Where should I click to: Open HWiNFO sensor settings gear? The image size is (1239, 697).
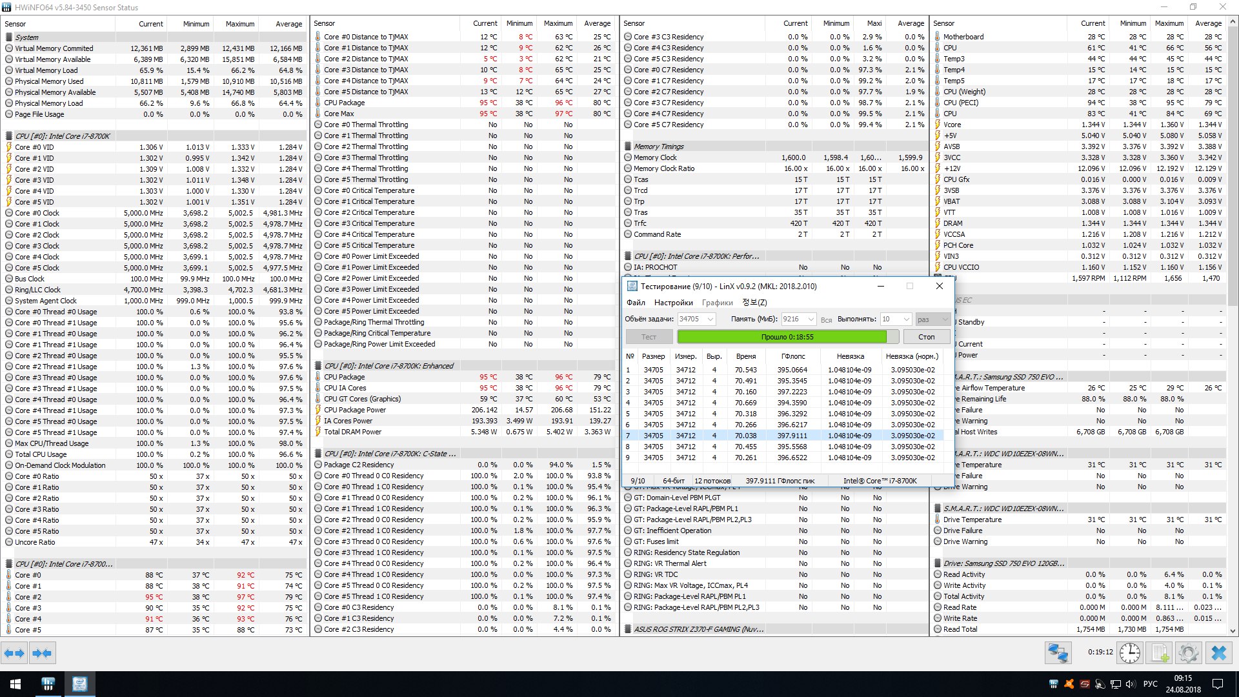1188,653
